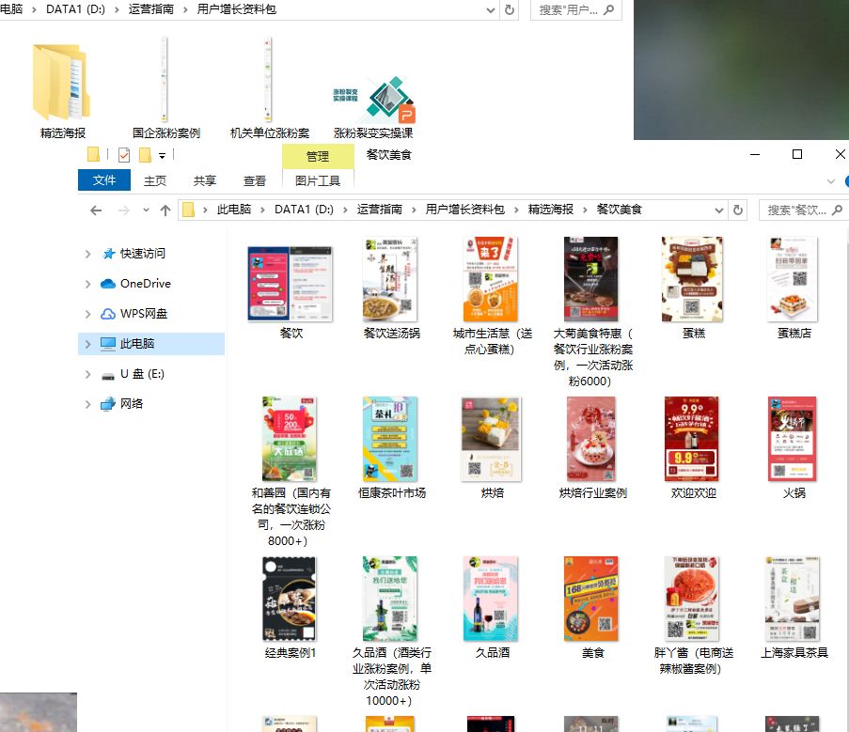Click refresh button in back window address bar

pos(510,9)
